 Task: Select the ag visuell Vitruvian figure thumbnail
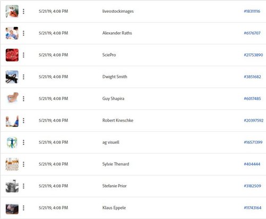[x=12, y=142]
